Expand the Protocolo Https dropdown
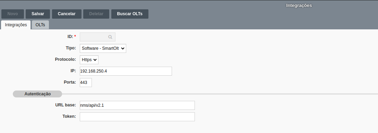The image size is (378, 133). click(x=89, y=60)
